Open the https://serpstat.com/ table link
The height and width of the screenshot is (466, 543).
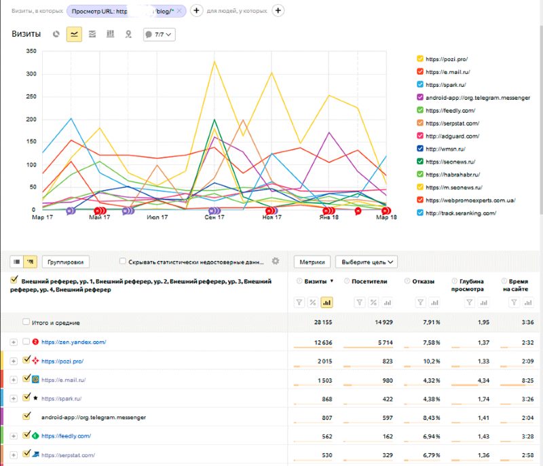point(69,455)
